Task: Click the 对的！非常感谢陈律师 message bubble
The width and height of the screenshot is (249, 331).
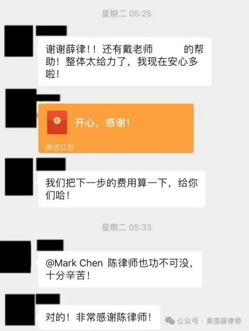Action: (x=99, y=317)
